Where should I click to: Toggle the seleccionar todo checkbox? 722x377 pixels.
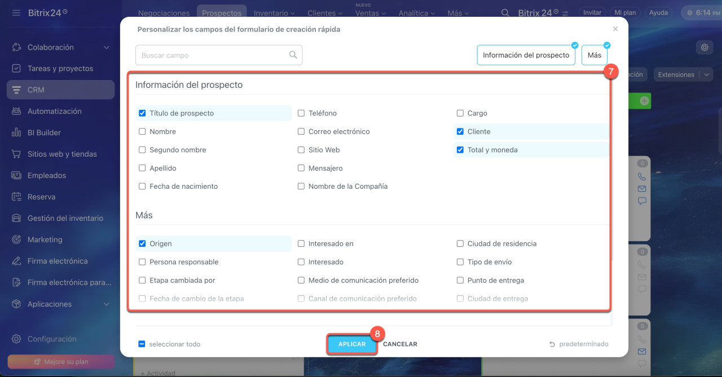tap(142, 344)
